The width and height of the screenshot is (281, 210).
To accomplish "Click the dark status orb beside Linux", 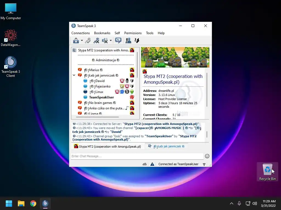I will tap(85, 92).
